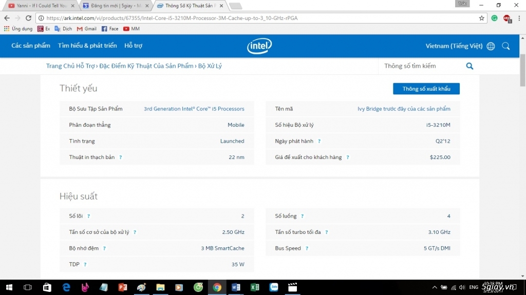The height and width of the screenshot is (295, 526).
Task: Open the Hỗ trợ menu
Action: click(133, 46)
